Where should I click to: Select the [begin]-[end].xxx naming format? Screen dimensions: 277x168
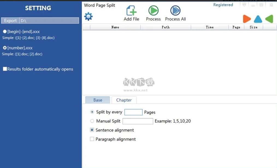tap(5, 32)
